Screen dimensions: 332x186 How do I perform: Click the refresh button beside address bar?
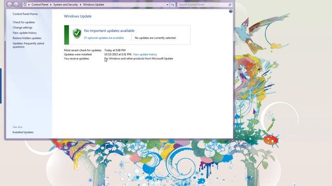coord(173,5)
